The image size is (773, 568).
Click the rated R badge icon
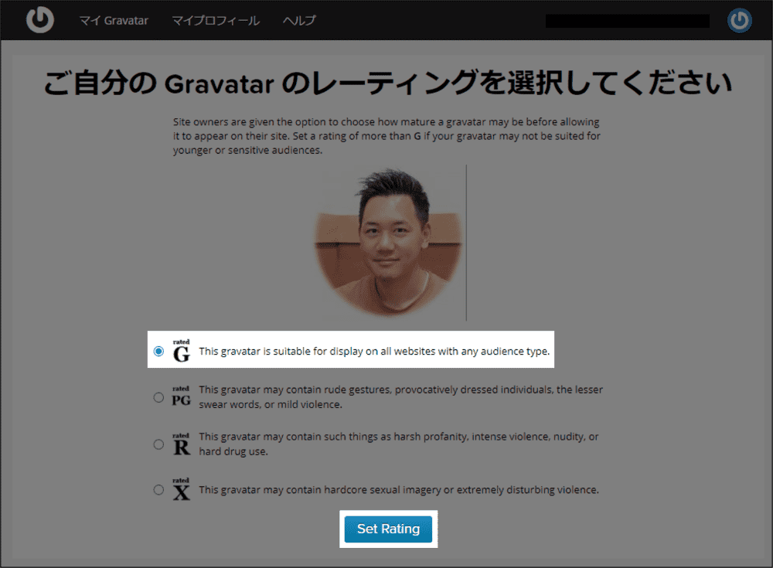tap(182, 444)
